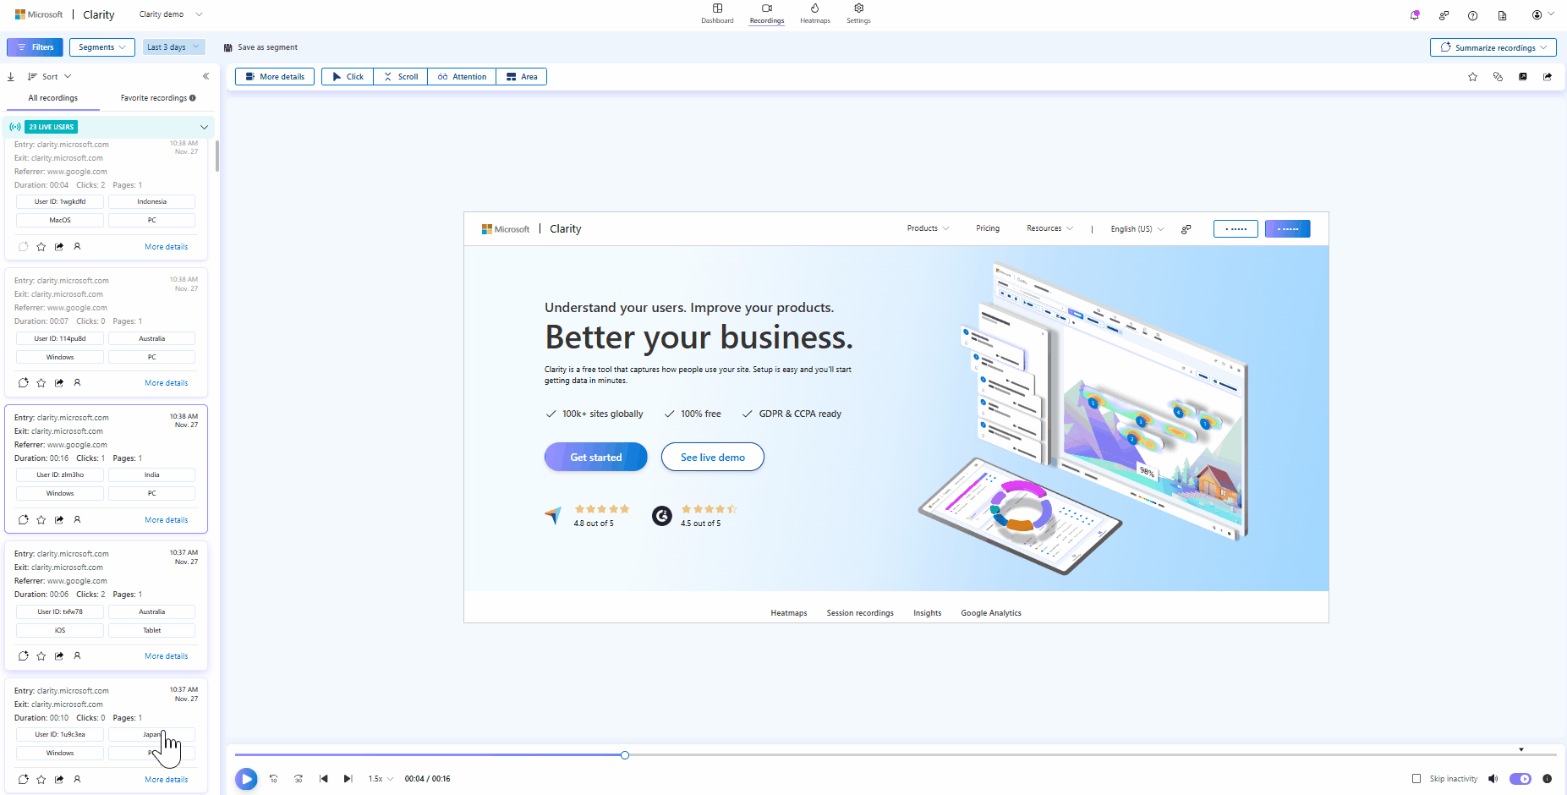
Task: Click Save as segment
Action: click(x=260, y=47)
